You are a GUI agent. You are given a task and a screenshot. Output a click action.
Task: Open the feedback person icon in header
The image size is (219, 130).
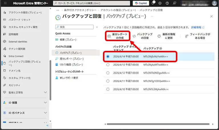(175, 3)
